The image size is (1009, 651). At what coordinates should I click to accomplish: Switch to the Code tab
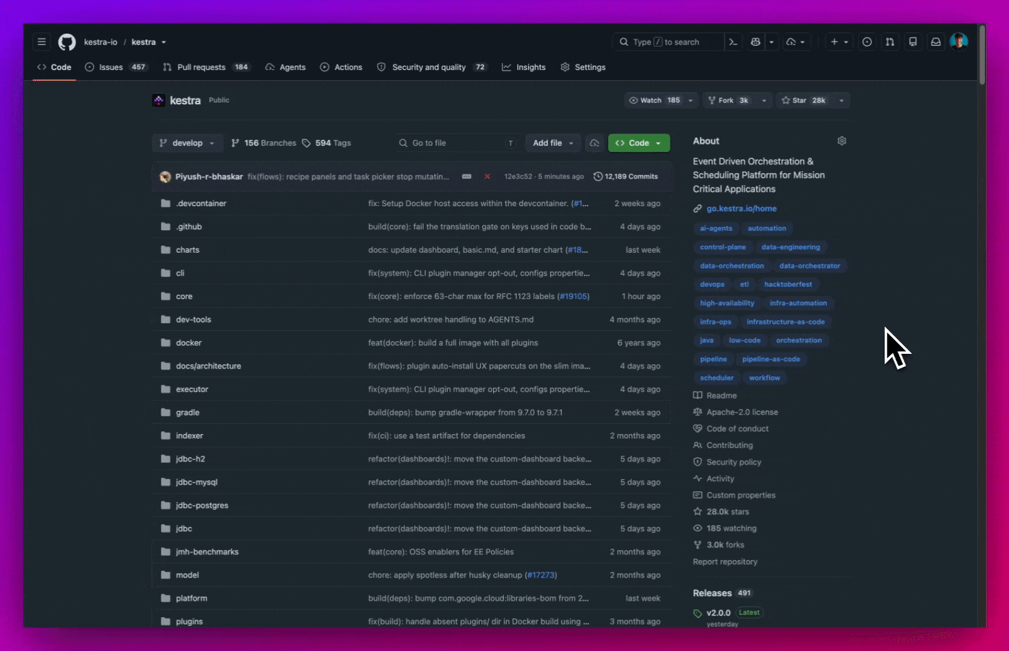click(x=54, y=67)
